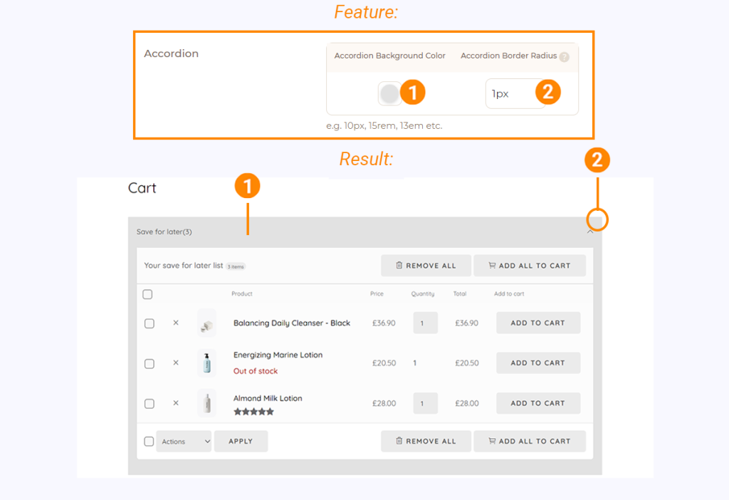729x500 pixels.
Task: Click the top REMOVE ALL button
Action: (426, 266)
